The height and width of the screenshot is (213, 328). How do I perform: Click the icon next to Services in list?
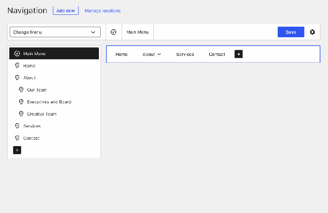[x=17, y=126]
